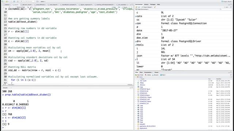Click the find magnifier icon in editor

28,7
